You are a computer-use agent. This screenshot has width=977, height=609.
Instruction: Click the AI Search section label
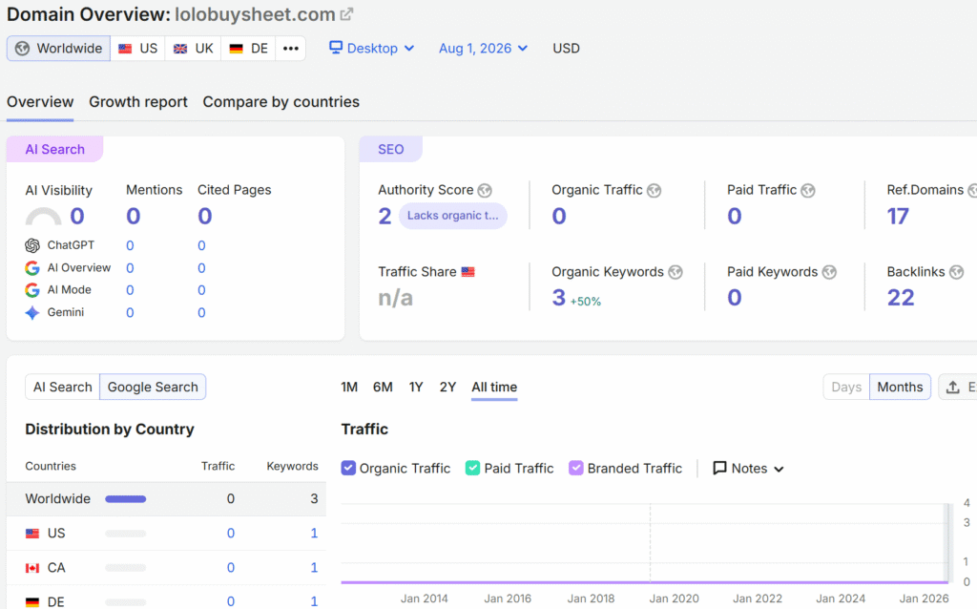54,149
